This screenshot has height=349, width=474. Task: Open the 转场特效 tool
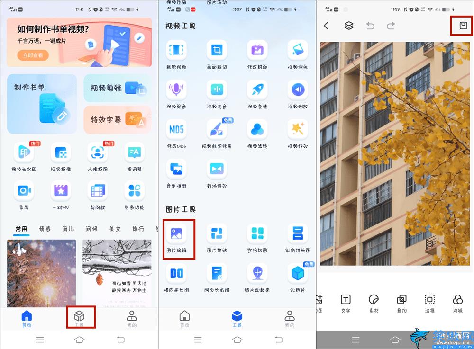coord(217,174)
